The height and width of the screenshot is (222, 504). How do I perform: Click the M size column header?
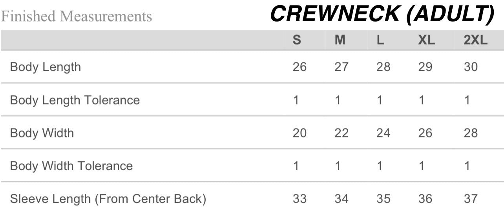(x=340, y=40)
